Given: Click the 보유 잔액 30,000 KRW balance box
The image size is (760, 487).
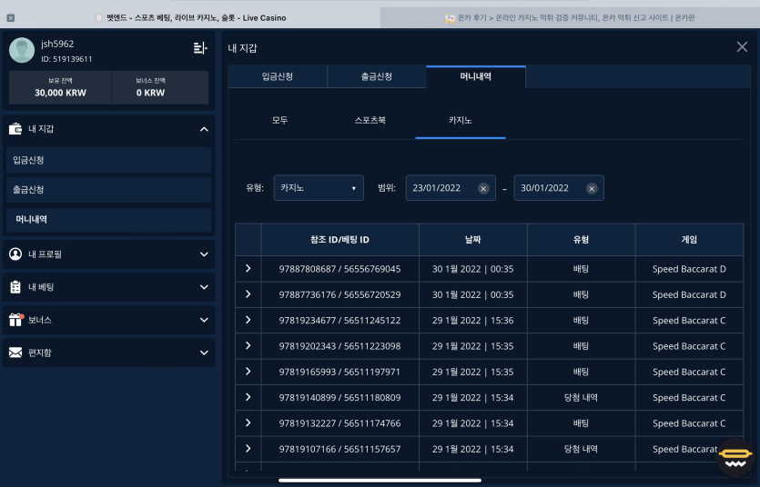Looking at the screenshot, I should click(60, 87).
